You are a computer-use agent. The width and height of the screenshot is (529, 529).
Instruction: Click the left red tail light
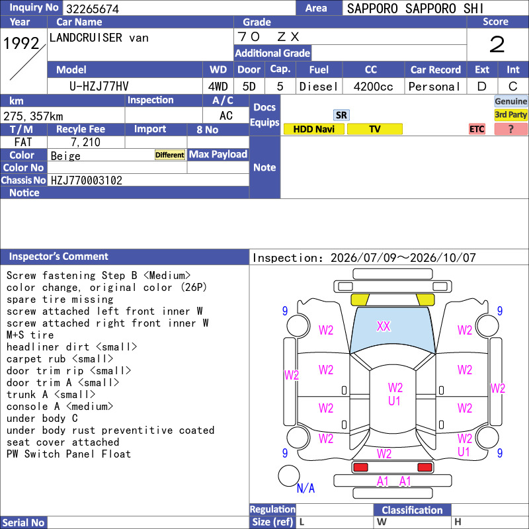click(360, 468)
